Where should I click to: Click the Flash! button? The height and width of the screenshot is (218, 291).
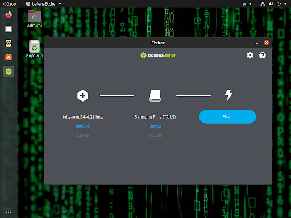227,117
